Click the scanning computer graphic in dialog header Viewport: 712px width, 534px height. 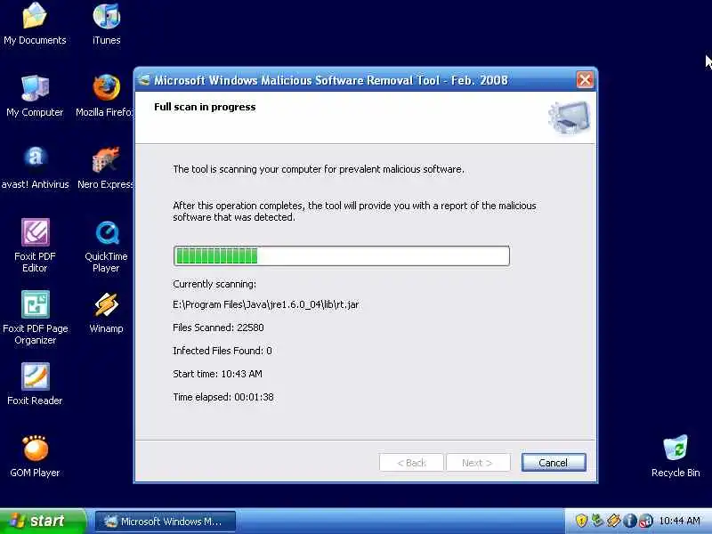click(x=570, y=117)
